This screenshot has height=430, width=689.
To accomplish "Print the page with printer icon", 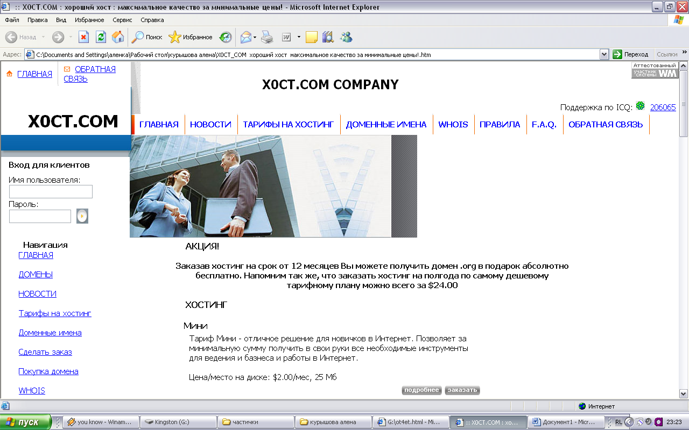I will coord(268,37).
